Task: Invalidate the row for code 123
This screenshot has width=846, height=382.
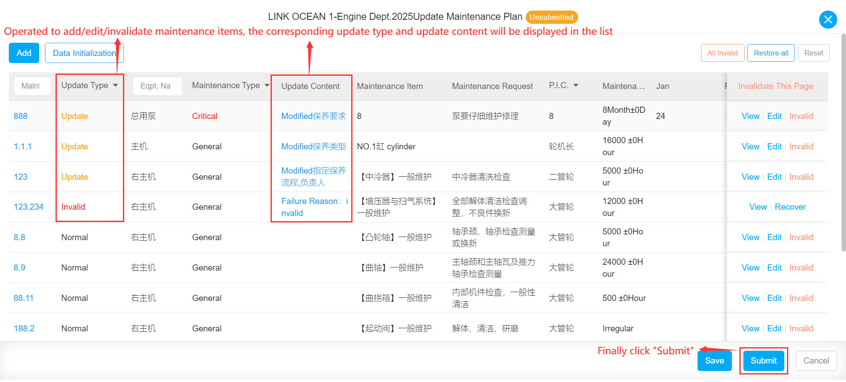Action: (801, 177)
